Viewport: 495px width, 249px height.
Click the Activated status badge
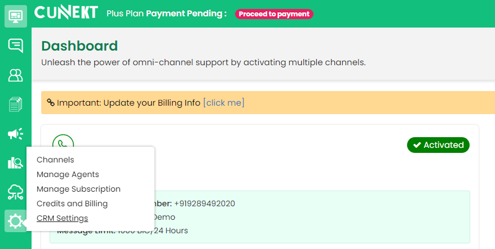pos(438,145)
